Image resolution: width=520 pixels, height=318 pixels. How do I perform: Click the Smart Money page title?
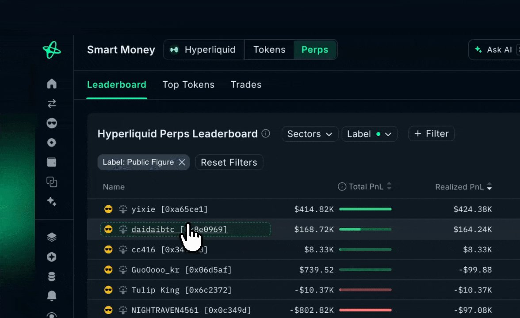pyautogui.click(x=121, y=49)
